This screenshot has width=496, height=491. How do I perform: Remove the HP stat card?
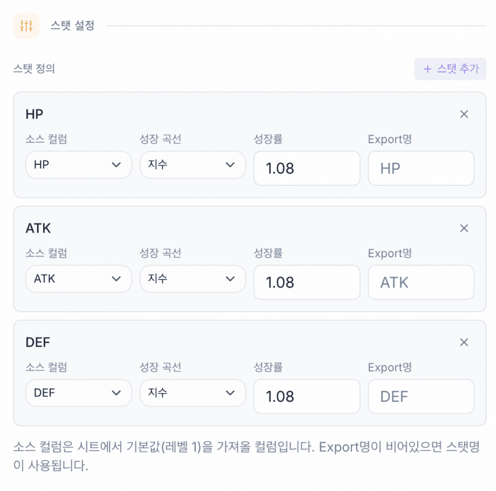pos(464,115)
